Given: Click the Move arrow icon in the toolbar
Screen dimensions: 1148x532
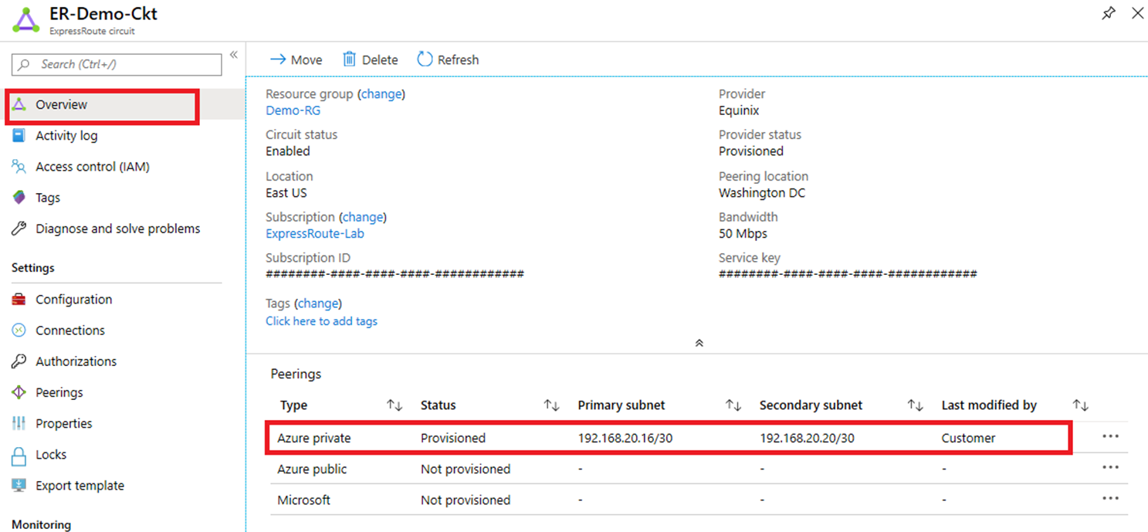Looking at the screenshot, I should pos(278,59).
